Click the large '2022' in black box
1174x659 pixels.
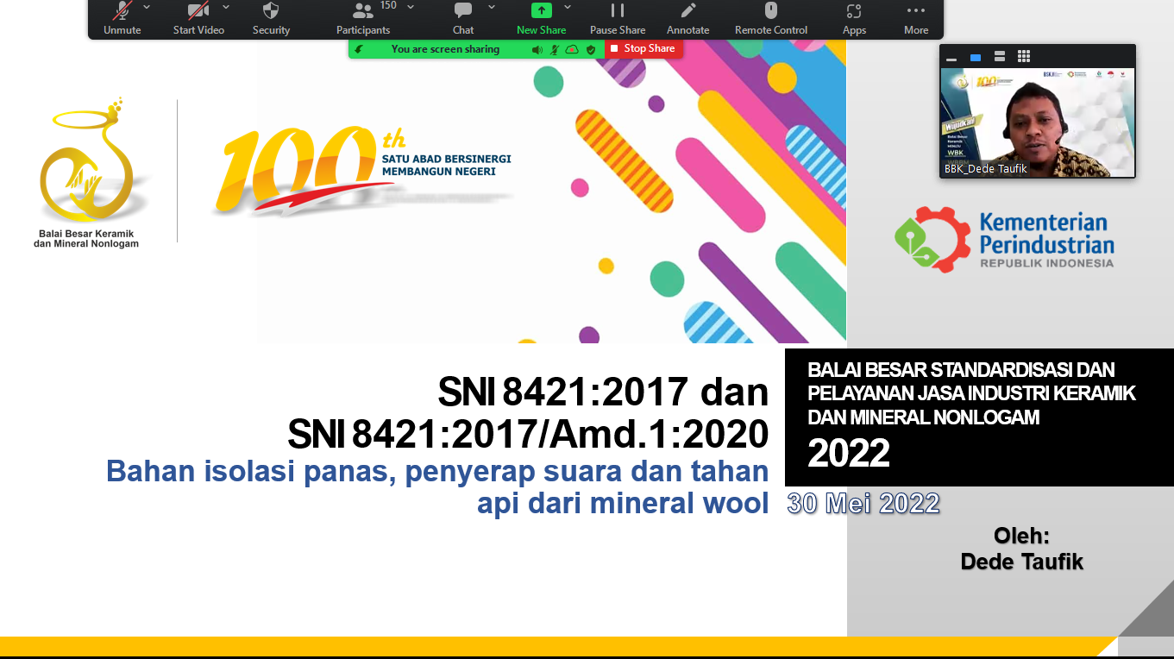pos(849,453)
